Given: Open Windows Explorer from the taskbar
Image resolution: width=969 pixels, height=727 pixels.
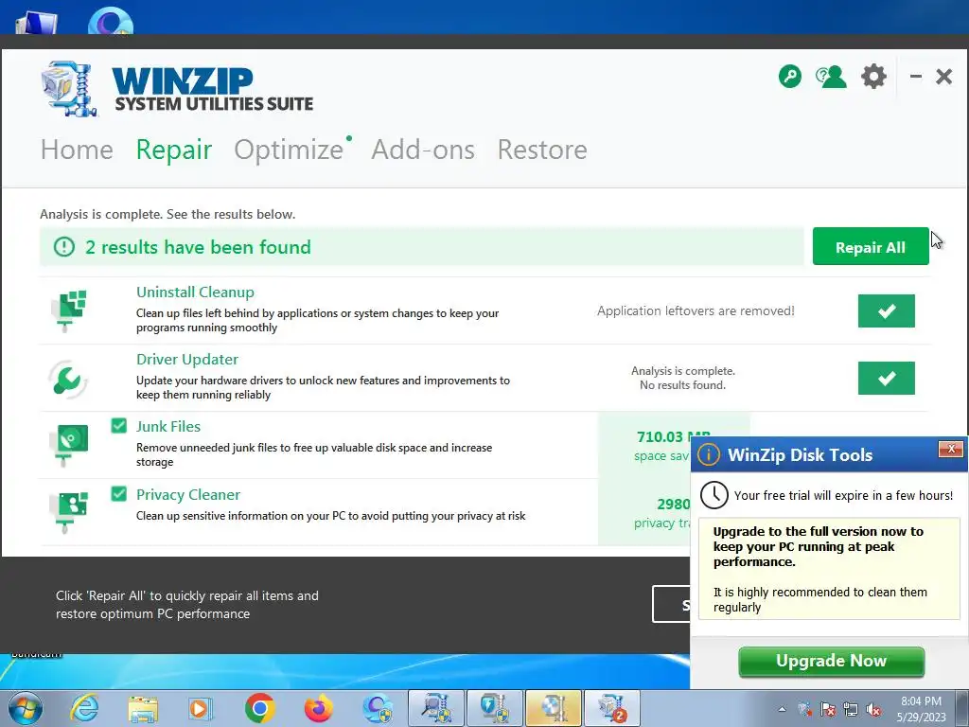Looking at the screenshot, I should click(143, 708).
